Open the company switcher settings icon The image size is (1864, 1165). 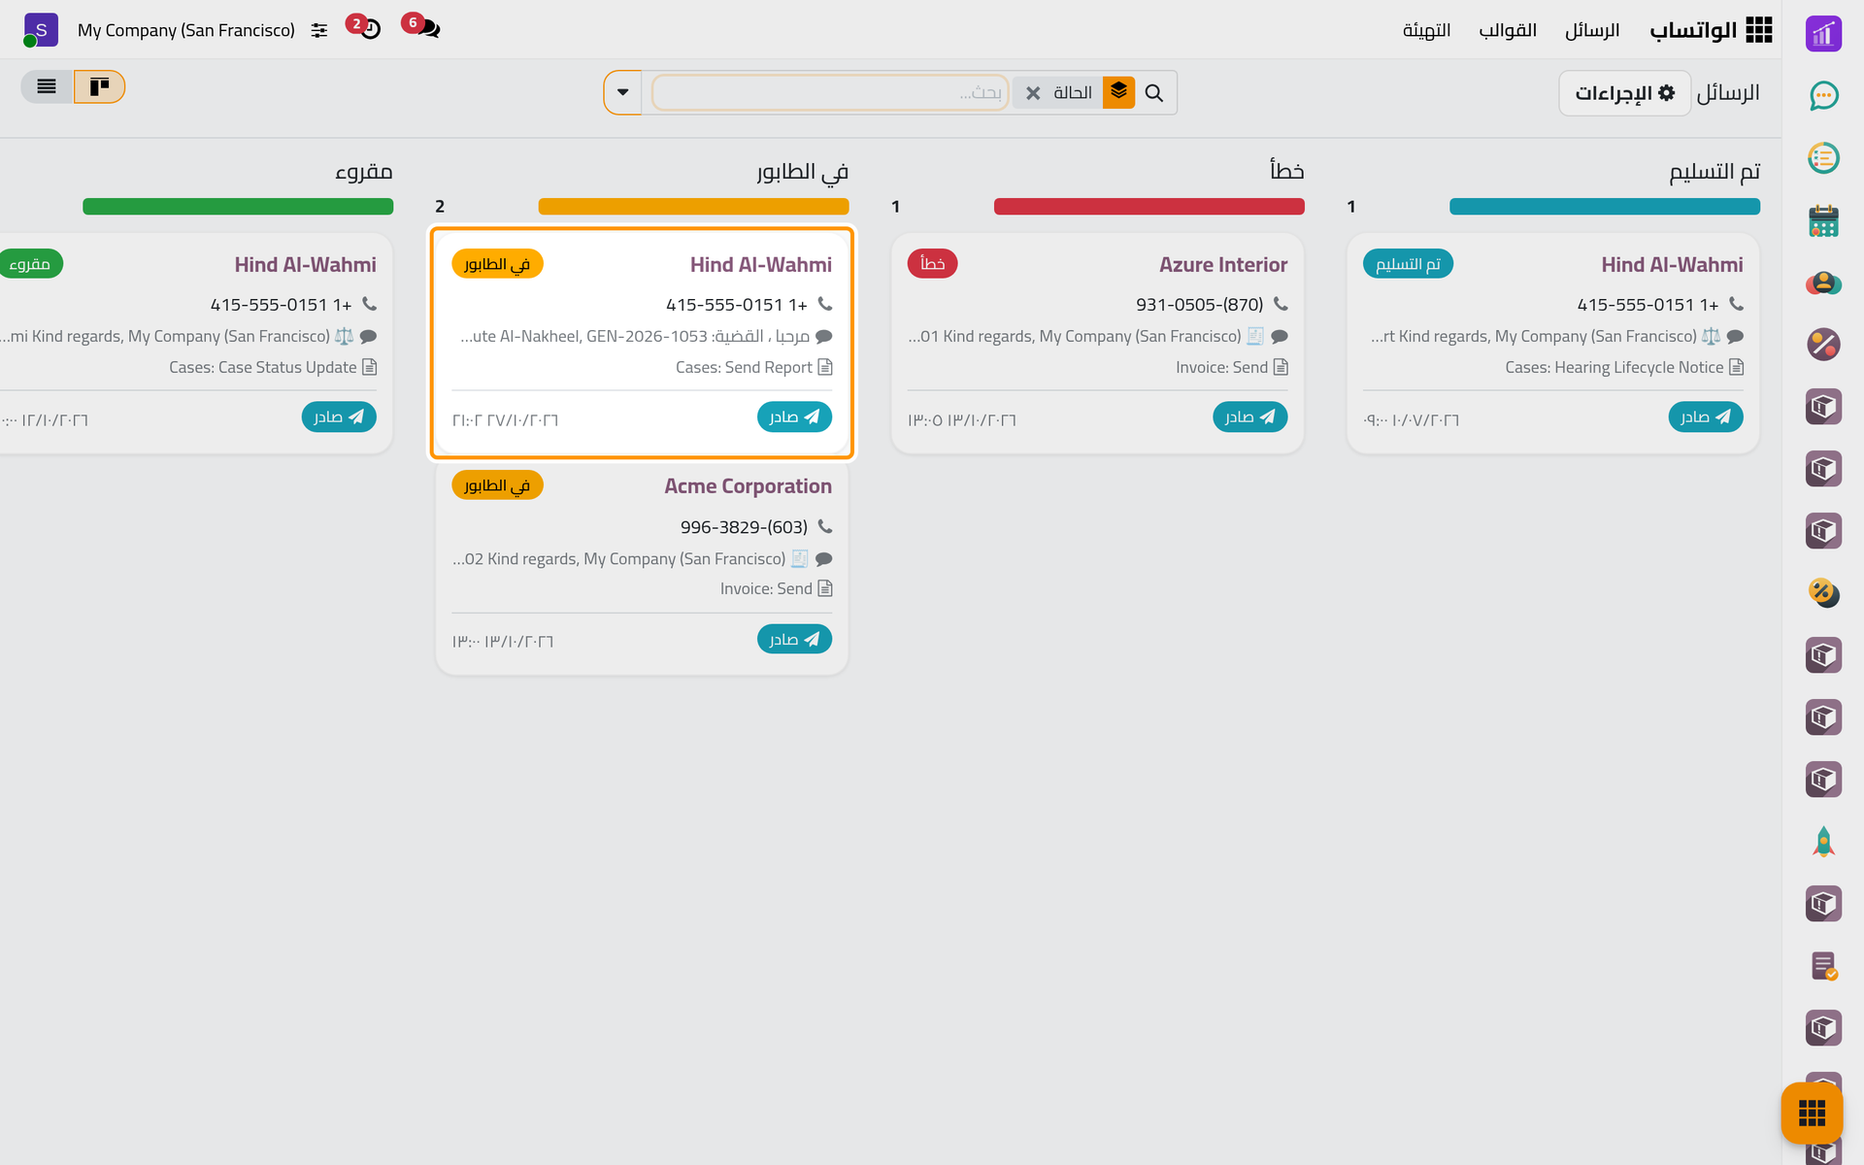318,30
